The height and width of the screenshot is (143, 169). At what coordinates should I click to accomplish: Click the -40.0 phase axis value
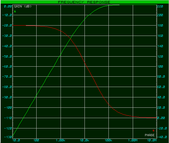[x=162, y=137]
